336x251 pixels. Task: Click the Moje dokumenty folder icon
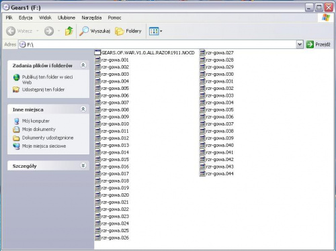click(16, 130)
